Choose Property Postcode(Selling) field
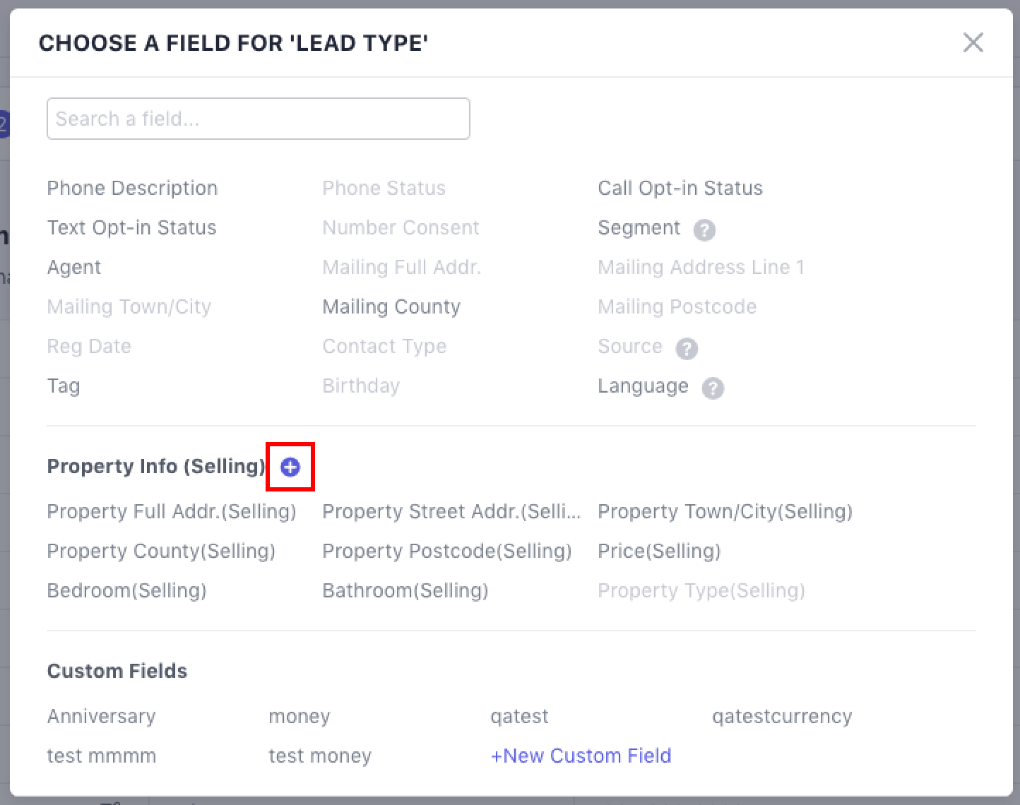 [x=446, y=551]
